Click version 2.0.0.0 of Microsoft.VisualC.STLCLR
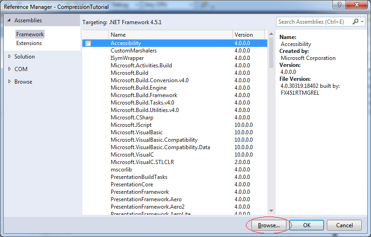Image resolution: width=371 pixels, height=237 pixels. (x=242, y=162)
